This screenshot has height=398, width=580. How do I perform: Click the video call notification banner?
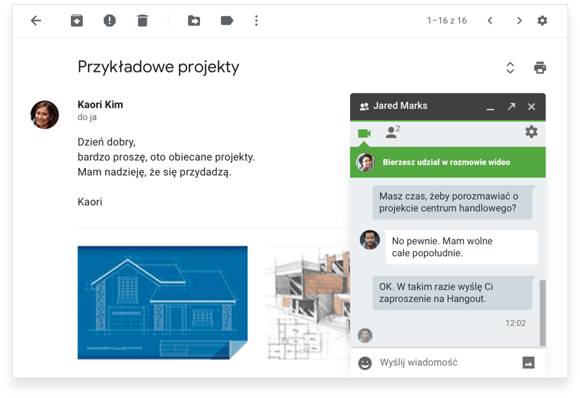pyautogui.click(x=448, y=162)
